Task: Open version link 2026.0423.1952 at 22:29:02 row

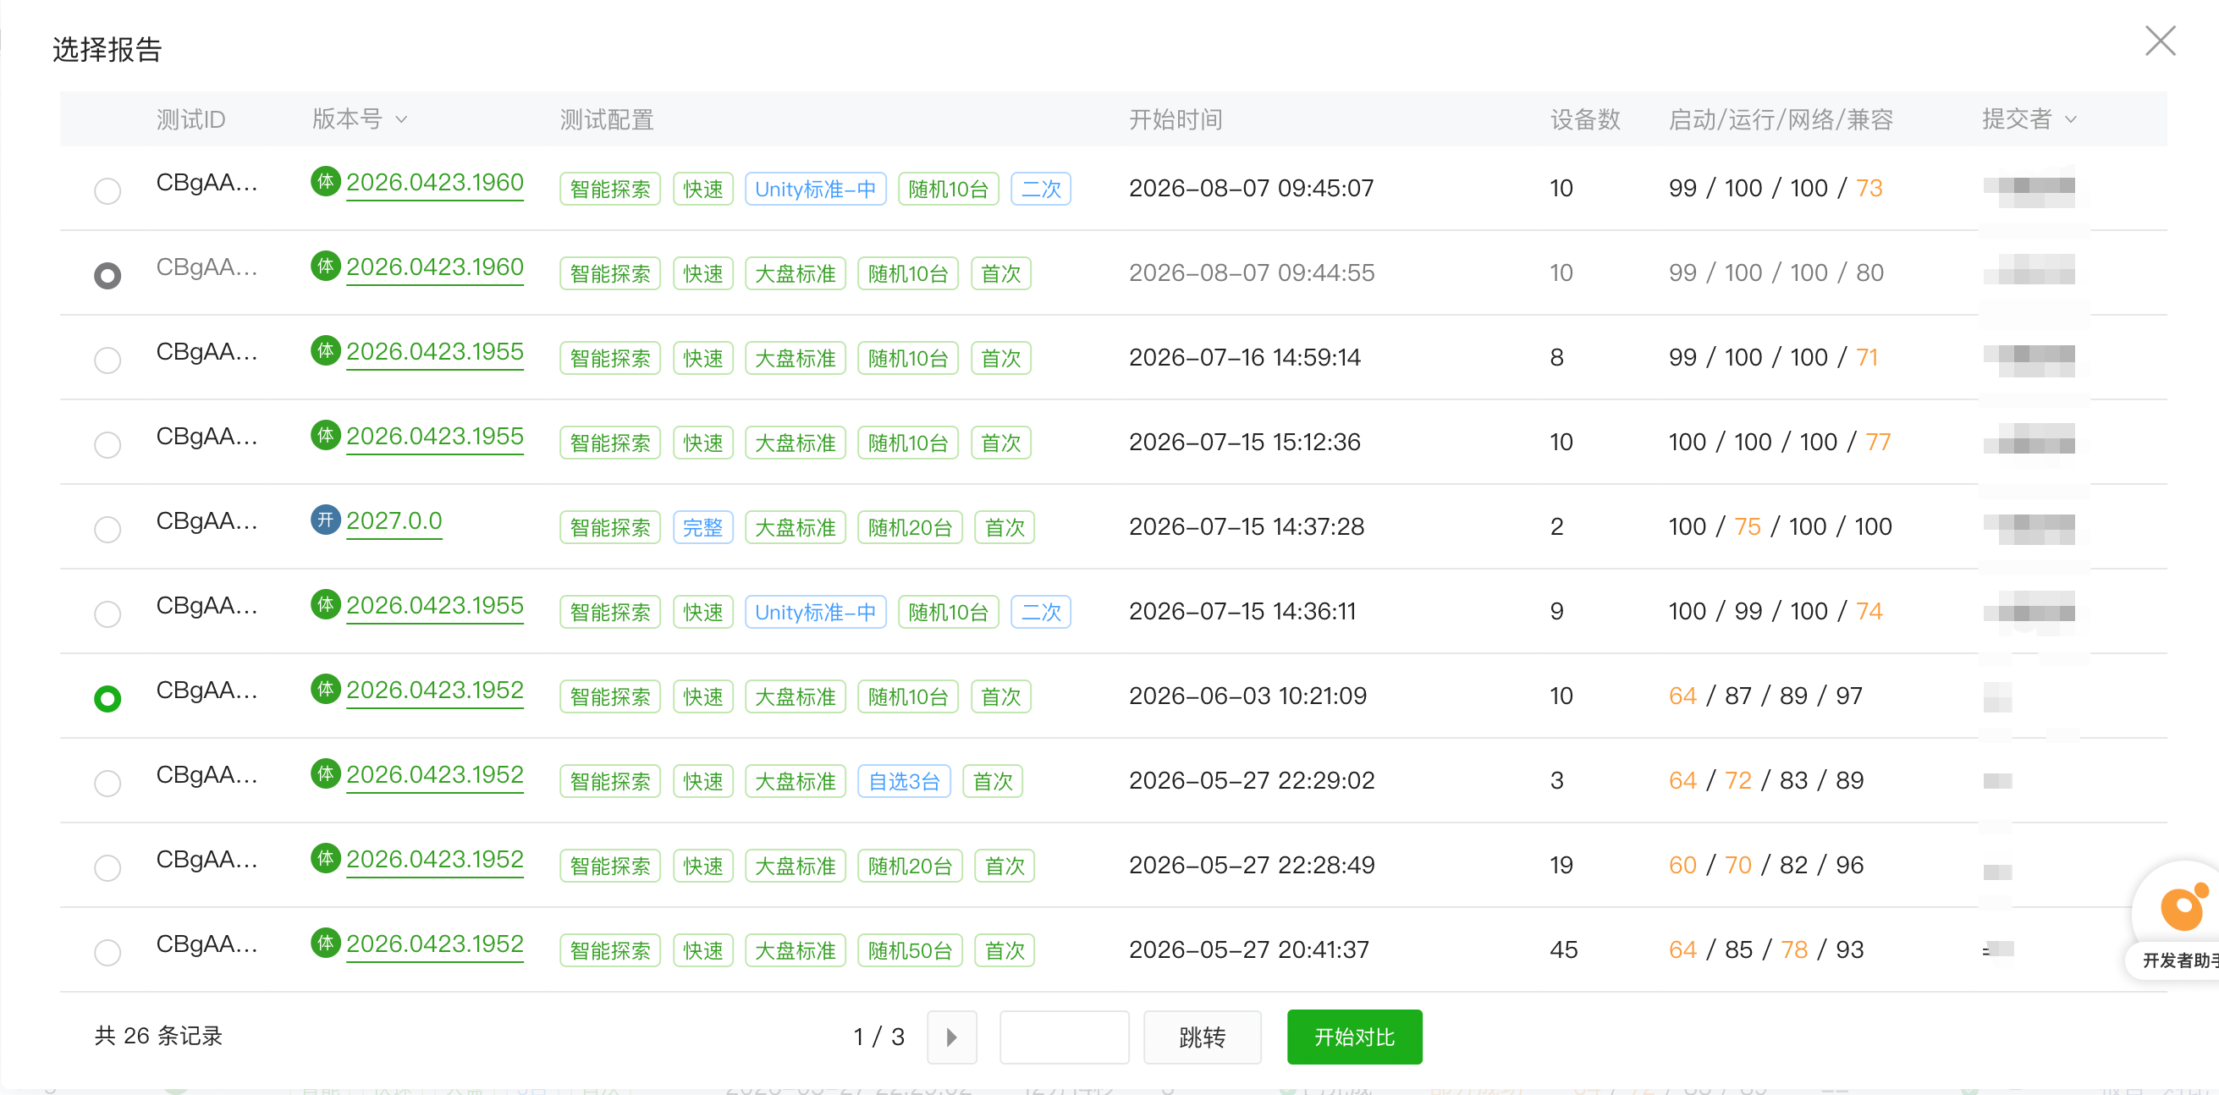Action: click(435, 773)
